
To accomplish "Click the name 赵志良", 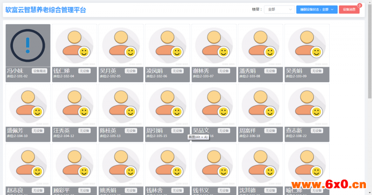I will point(15,190).
